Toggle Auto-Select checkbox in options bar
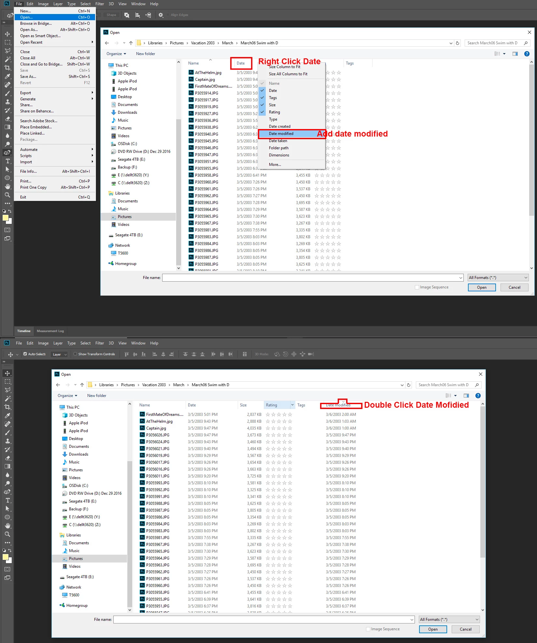Viewport: 537px width, 643px height. click(25, 354)
